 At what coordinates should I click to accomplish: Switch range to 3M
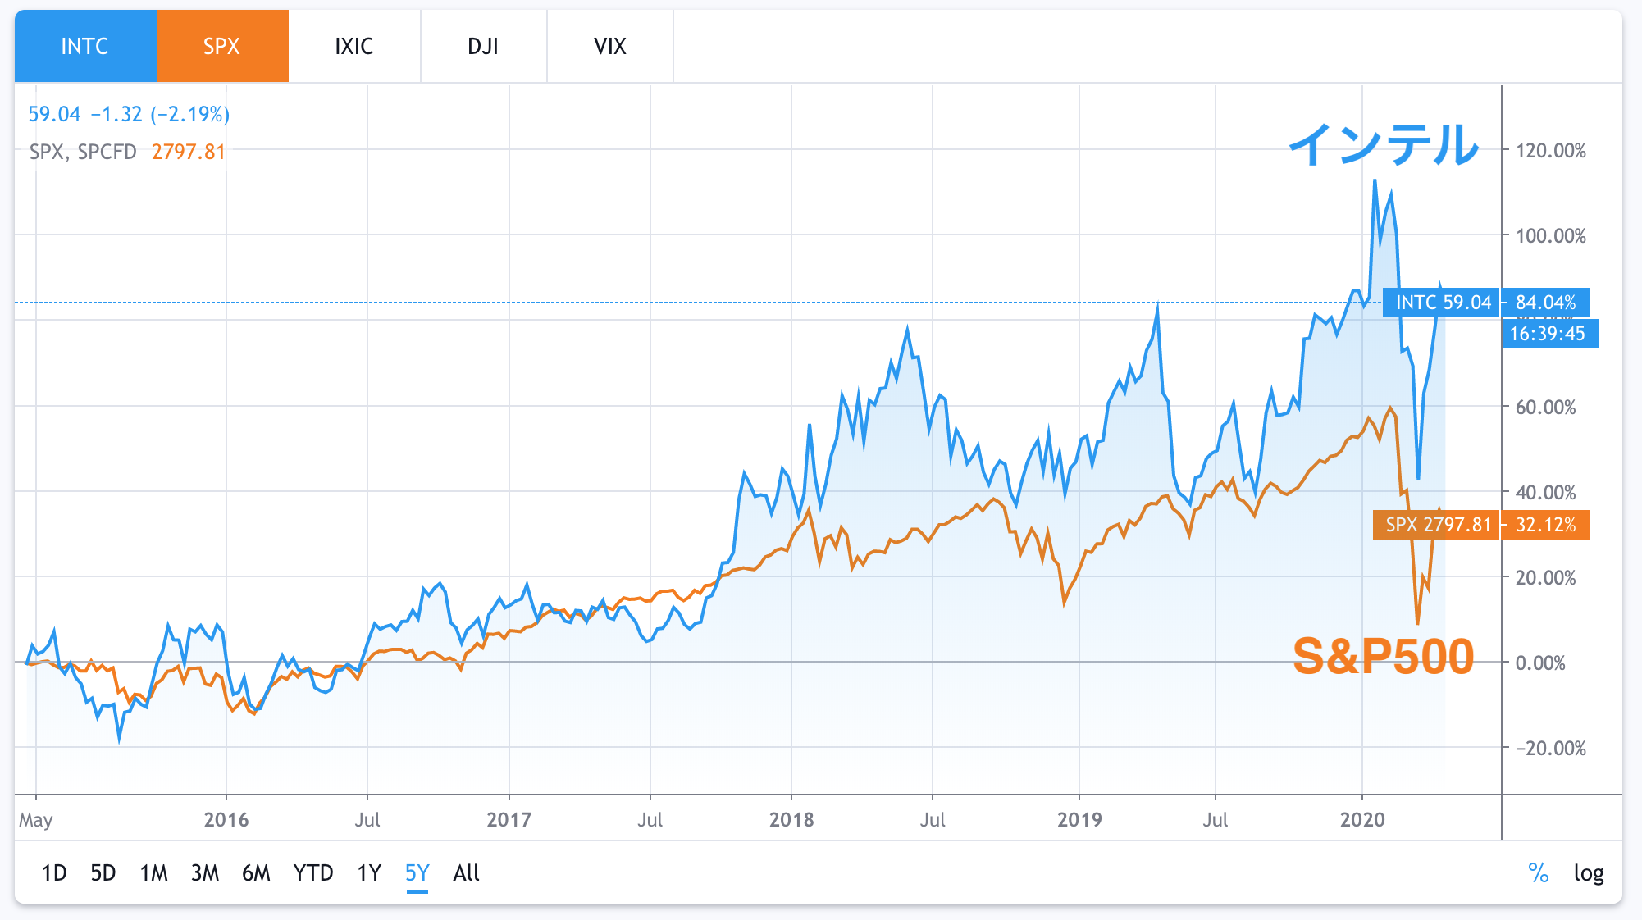coord(205,873)
